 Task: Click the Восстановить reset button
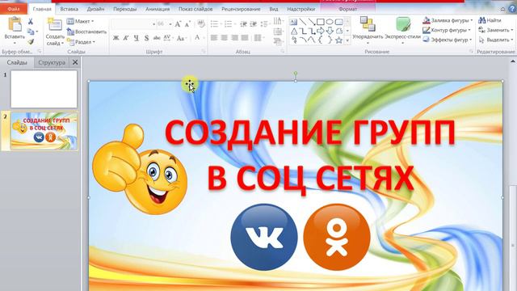tap(86, 32)
